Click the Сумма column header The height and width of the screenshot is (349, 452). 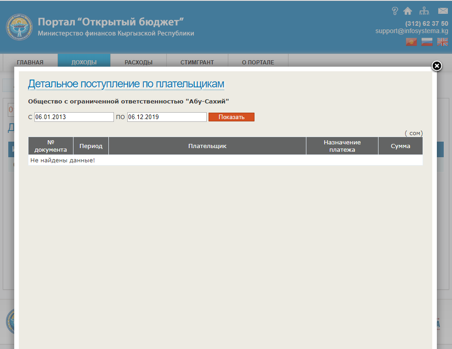pyautogui.click(x=400, y=146)
